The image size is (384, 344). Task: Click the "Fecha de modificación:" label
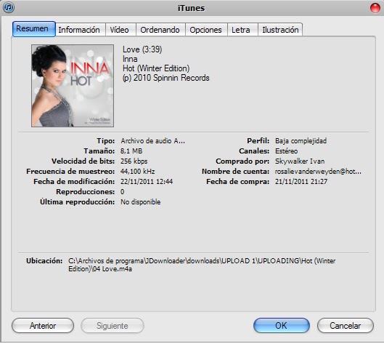coord(74,182)
